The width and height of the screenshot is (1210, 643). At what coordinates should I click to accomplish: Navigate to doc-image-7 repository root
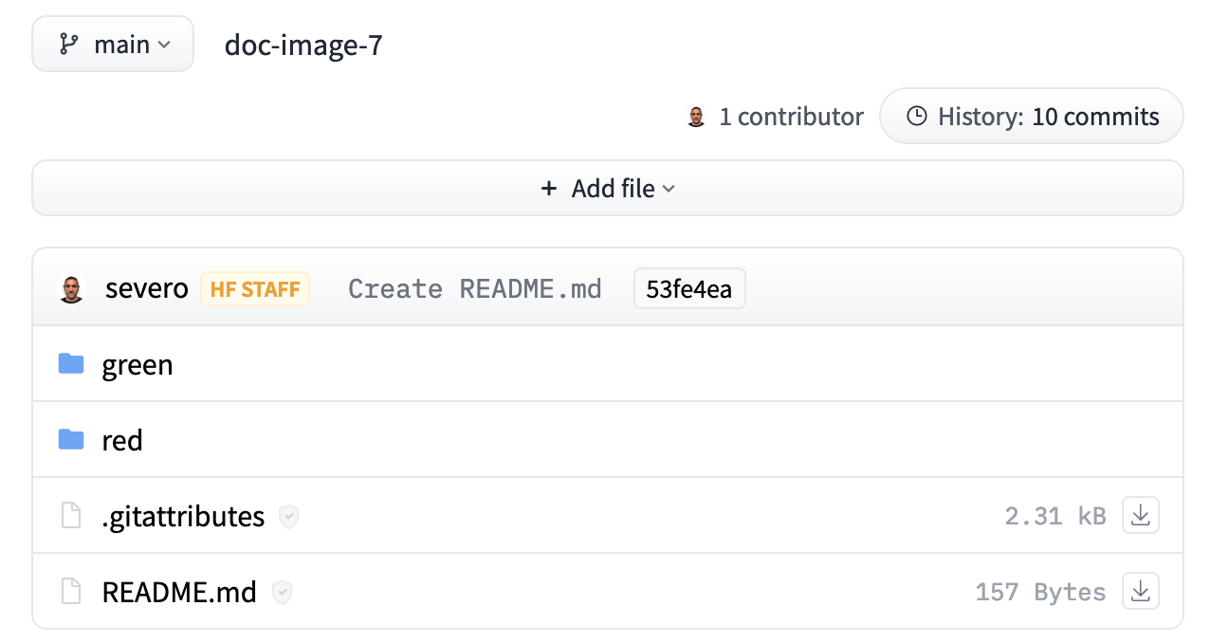point(303,45)
